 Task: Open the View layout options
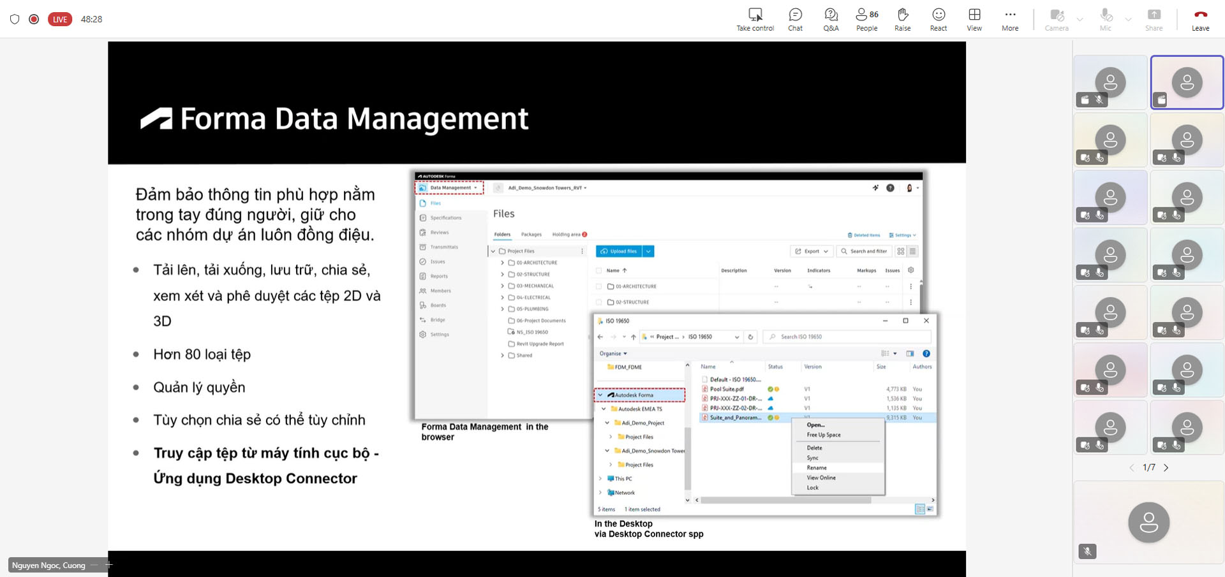click(974, 19)
